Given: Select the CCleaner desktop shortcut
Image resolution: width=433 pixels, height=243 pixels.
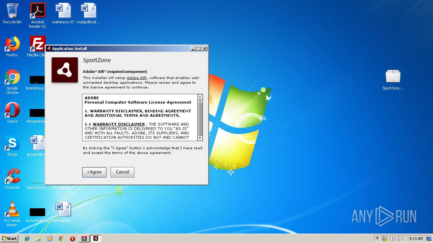Looking at the screenshot, I should click(12, 179).
